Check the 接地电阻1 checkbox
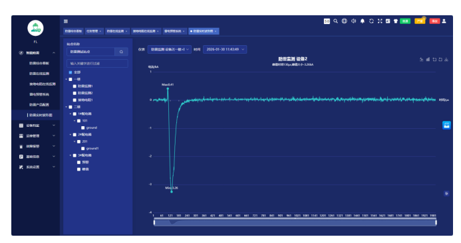Image resolution: width=461 pixels, height=243 pixels. 75,100
